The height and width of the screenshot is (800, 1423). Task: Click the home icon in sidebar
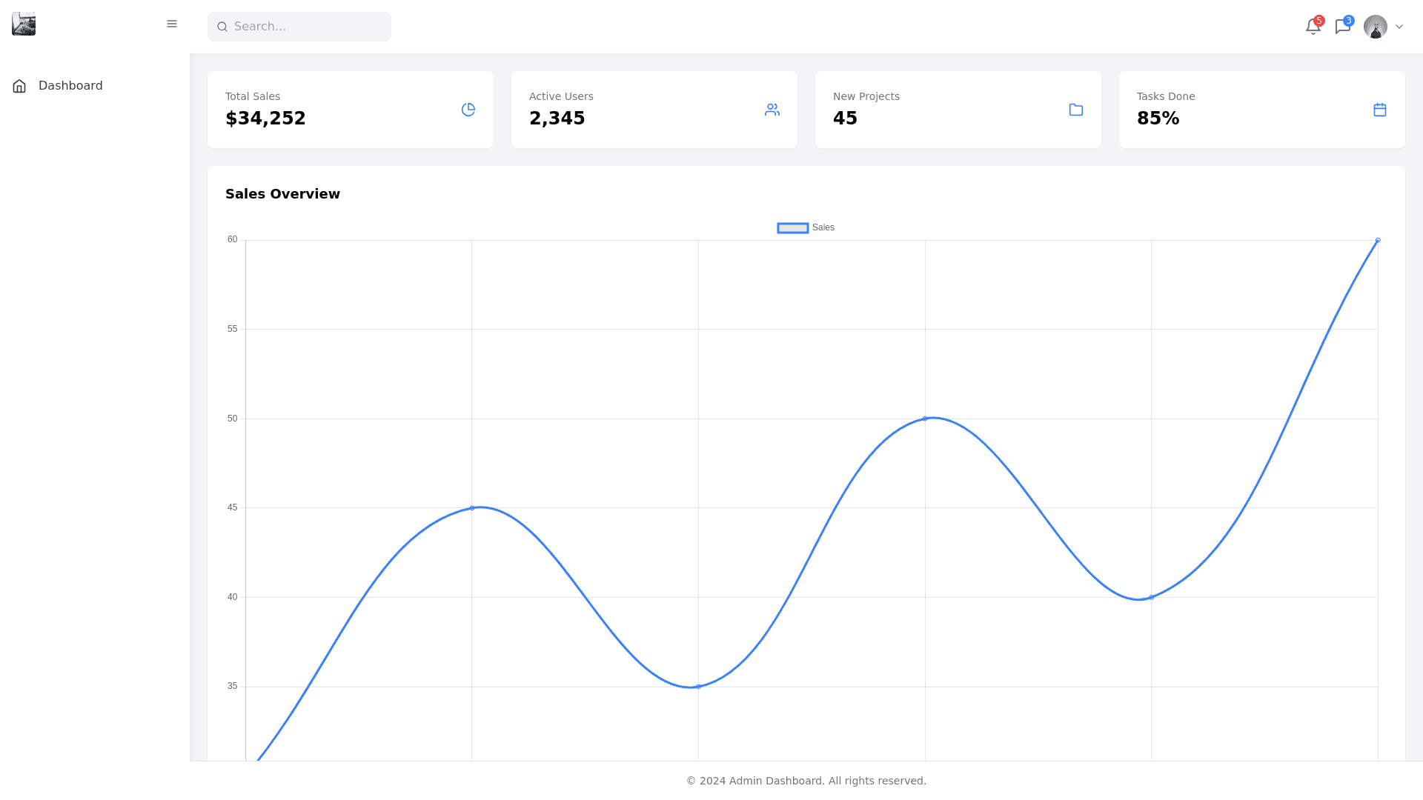click(x=19, y=86)
